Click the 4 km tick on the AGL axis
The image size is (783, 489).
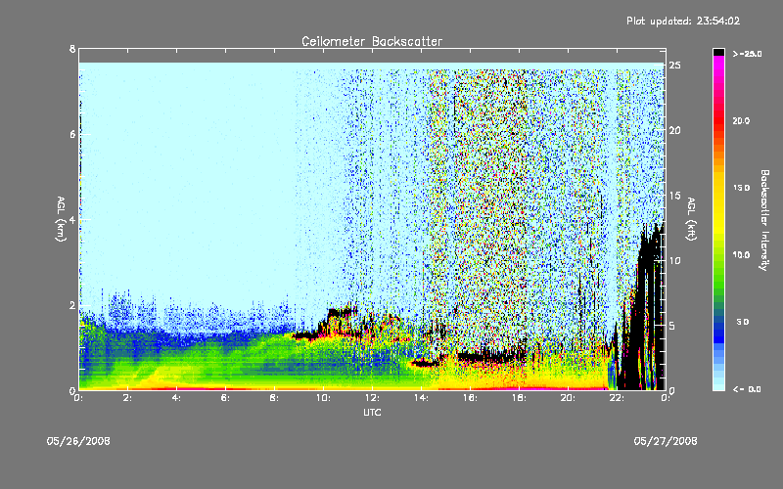pos(72,220)
